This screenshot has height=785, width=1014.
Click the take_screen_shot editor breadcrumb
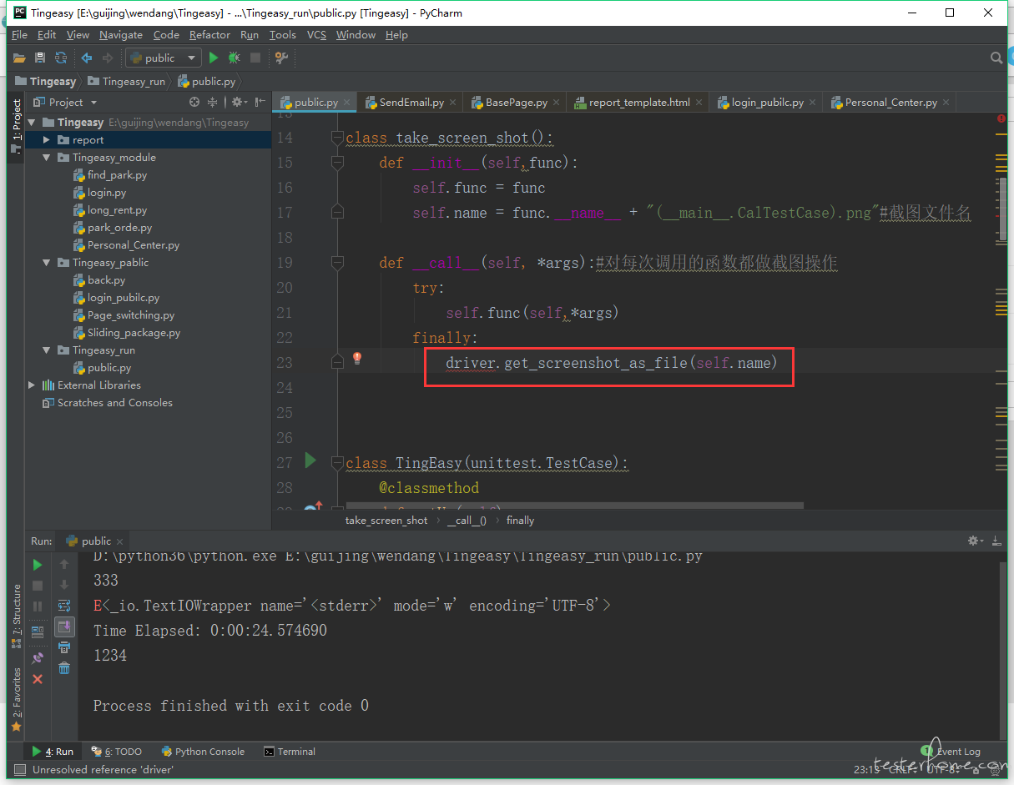[x=386, y=521]
